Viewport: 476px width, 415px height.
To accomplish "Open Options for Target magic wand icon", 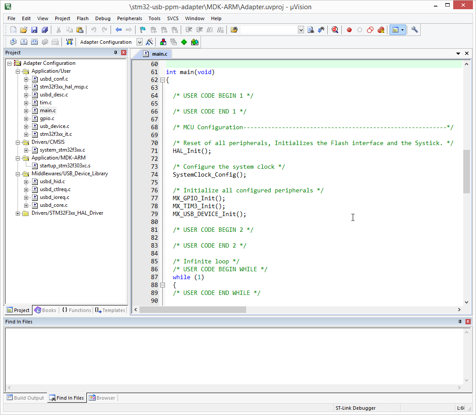I will tap(150, 42).
